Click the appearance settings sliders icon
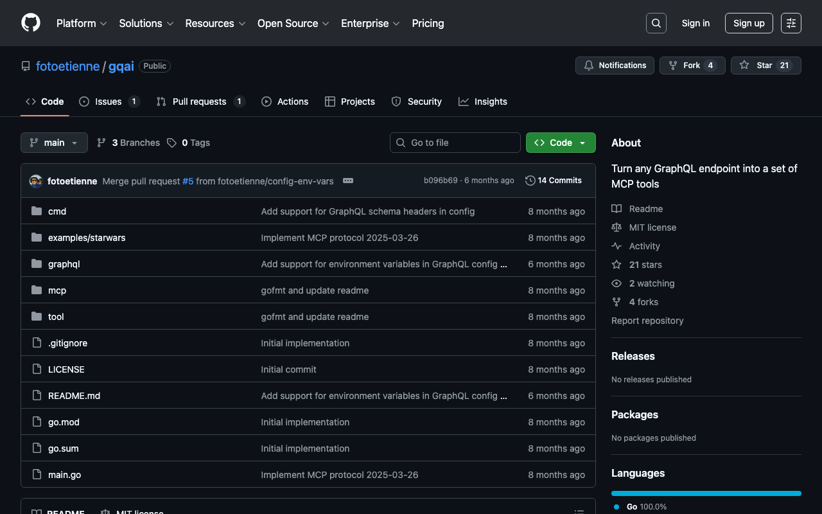Viewport: 822px width, 514px height. 791,23
